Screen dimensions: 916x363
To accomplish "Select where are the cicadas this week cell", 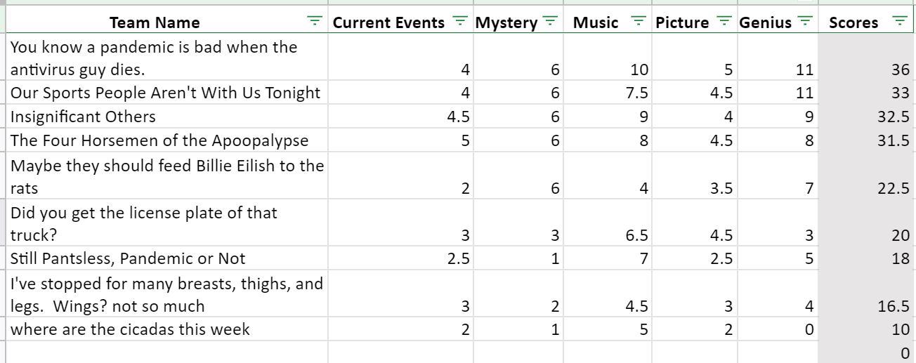I will coord(167,329).
